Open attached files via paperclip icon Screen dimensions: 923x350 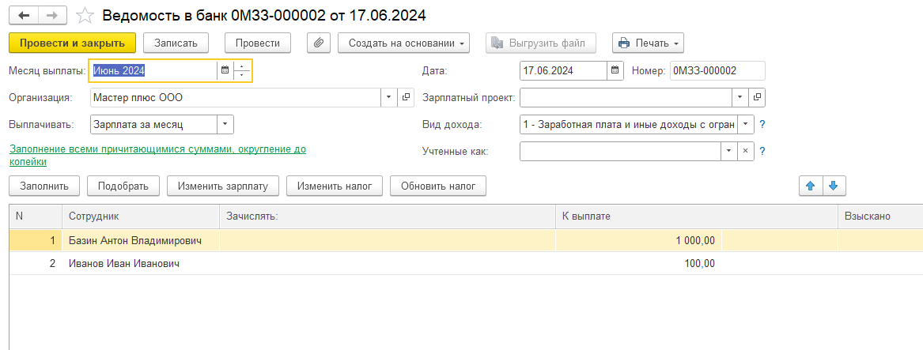pos(319,43)
